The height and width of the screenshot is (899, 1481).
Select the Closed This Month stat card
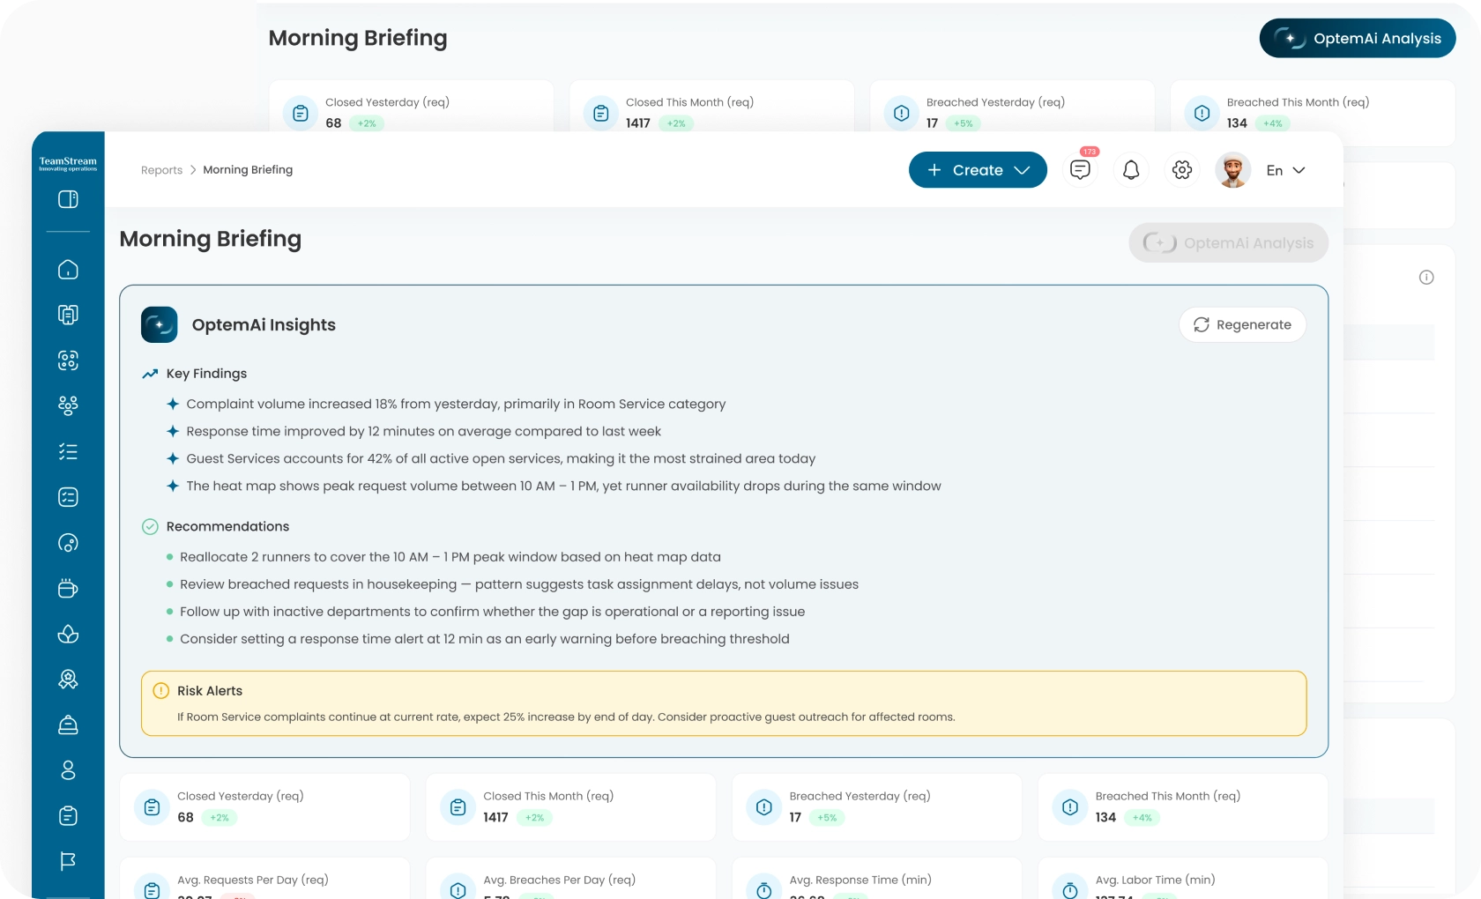[x=570, y=807]
